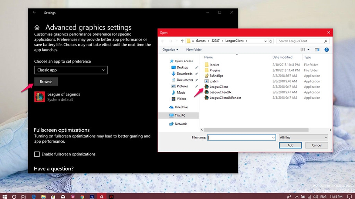
Task: Cancel the Open dialog
Action: [x=317, y=145]
